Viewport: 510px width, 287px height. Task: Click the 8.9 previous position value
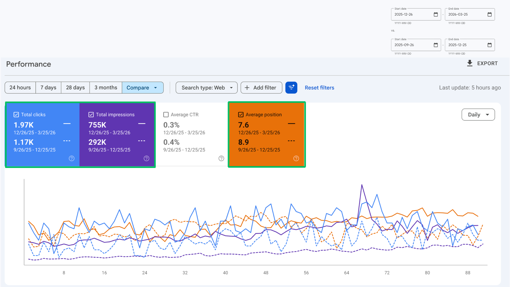click(x=243, y=142)
